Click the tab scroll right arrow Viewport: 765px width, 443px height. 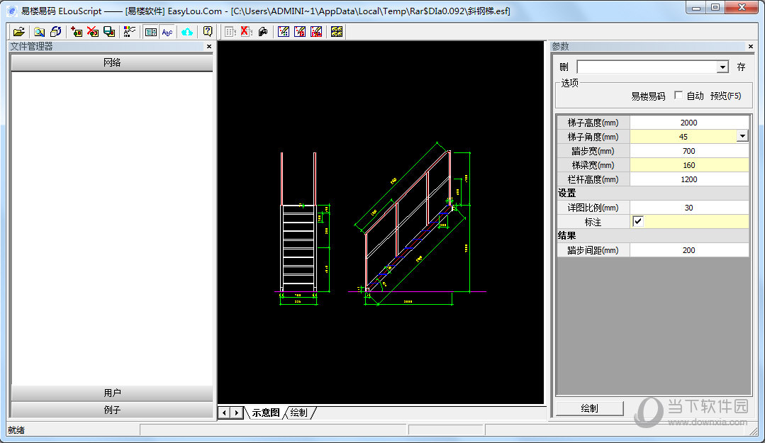[237, 413]
